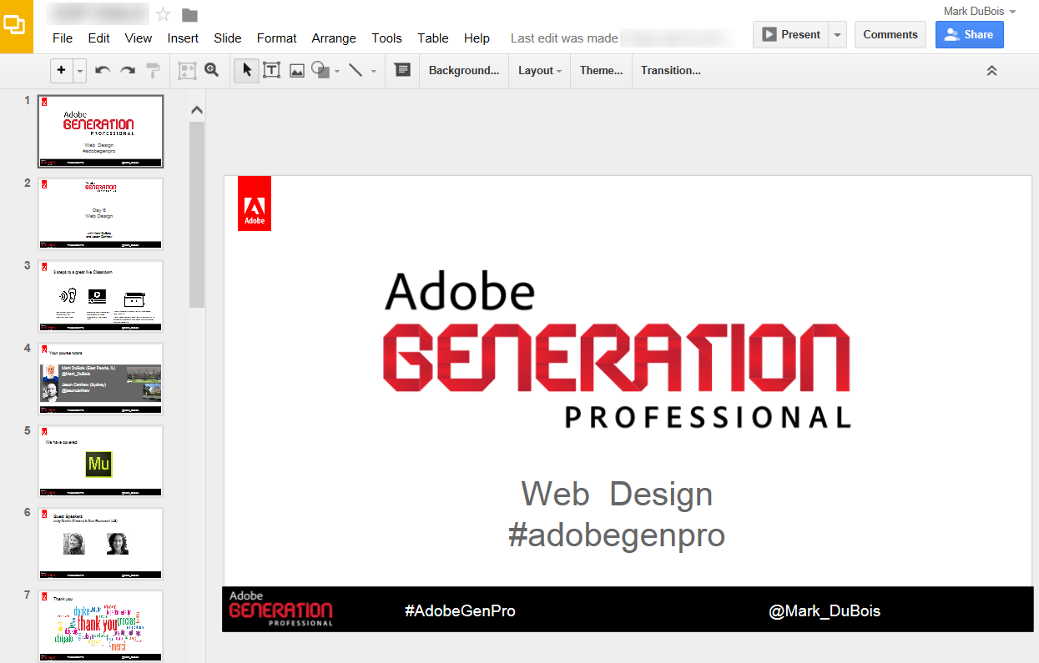Viewport: 1039px width, 663px height.
Task: Open the Background dialog
Action: click(464, 71)
